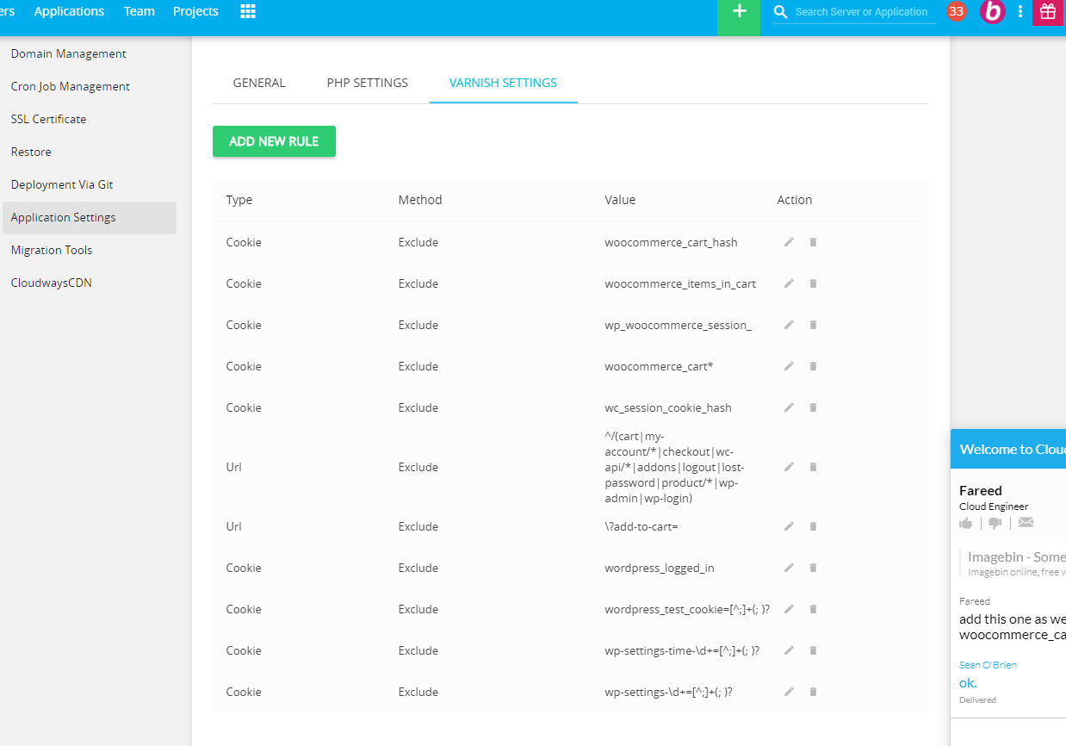Open the pink b profile avatar
The height and width of the screenshot is (746, 1066).
993,11
